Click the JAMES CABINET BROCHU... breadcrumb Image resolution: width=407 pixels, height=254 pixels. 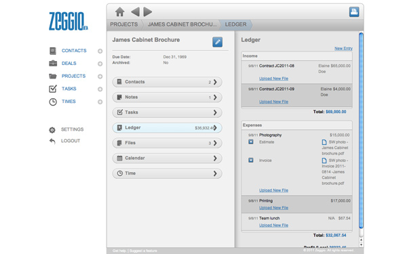point(182,24)
